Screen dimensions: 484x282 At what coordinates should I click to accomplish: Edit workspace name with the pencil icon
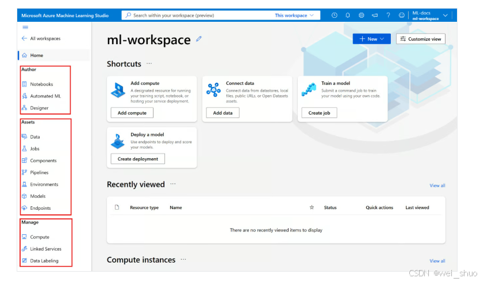[199, 39]
